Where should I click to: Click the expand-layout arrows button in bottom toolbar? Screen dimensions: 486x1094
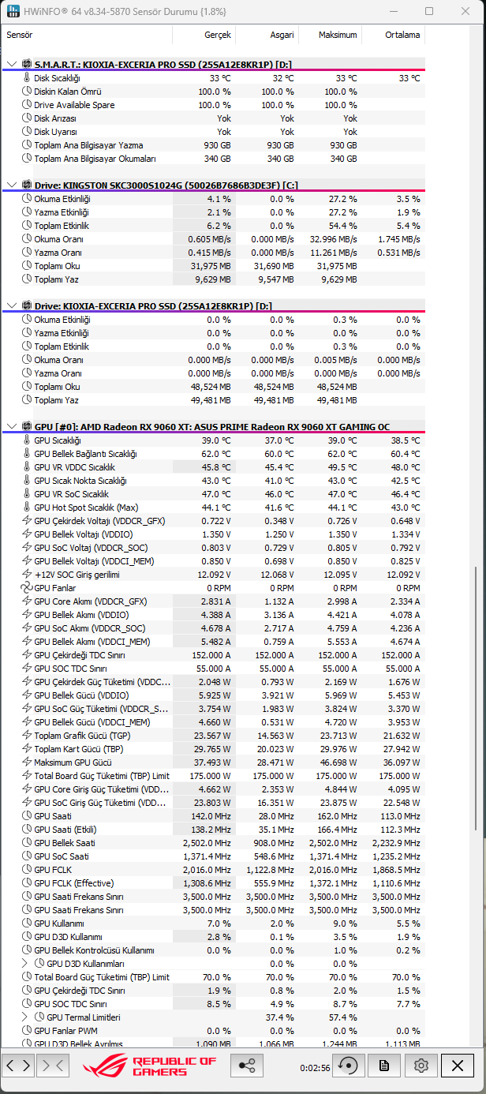[18, 1066]
